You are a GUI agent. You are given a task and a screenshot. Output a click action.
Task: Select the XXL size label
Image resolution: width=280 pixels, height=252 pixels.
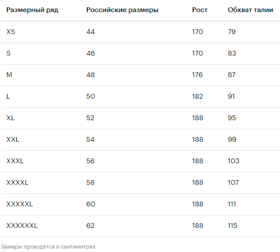(x=13, y=139)
